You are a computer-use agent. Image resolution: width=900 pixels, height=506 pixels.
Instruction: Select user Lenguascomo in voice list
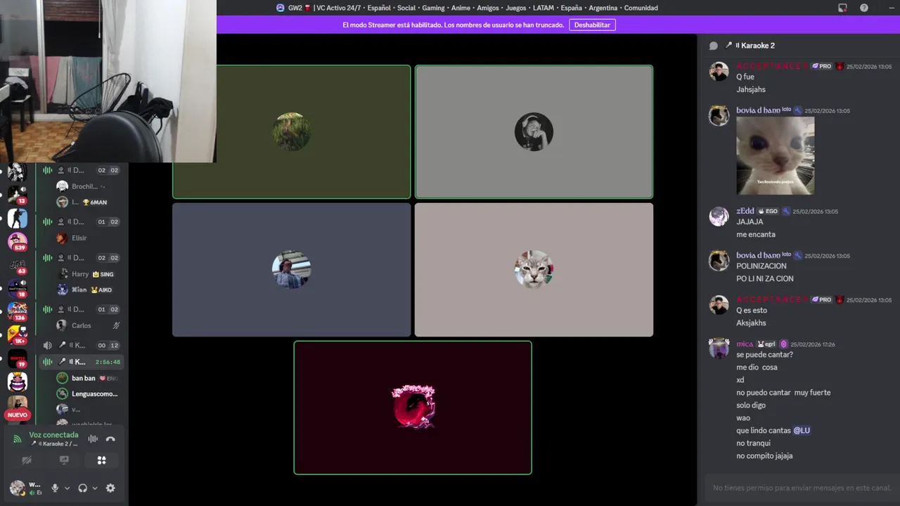pyautogui.click(x=86, y=394)
